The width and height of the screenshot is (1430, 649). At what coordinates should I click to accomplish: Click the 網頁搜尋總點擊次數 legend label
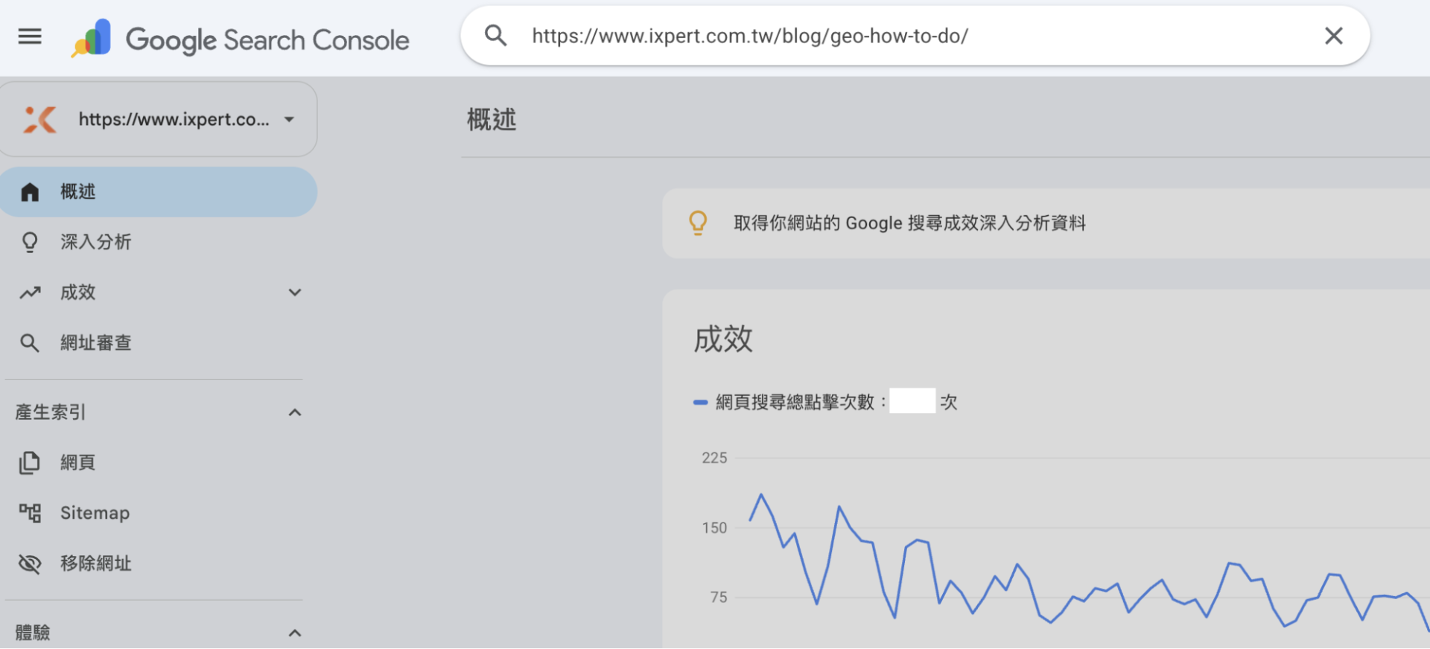coord(795,403)
